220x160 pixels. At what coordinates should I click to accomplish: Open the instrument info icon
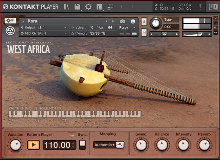pyautogui.click(x=133, y=21)
